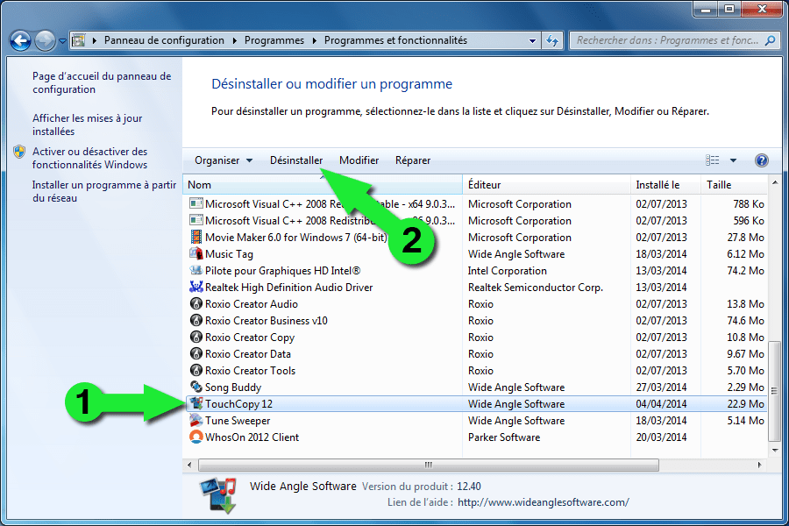Select the Tune Sweeper icon
The width and height of the screenshot is (789, 526).
pos(195,420)
